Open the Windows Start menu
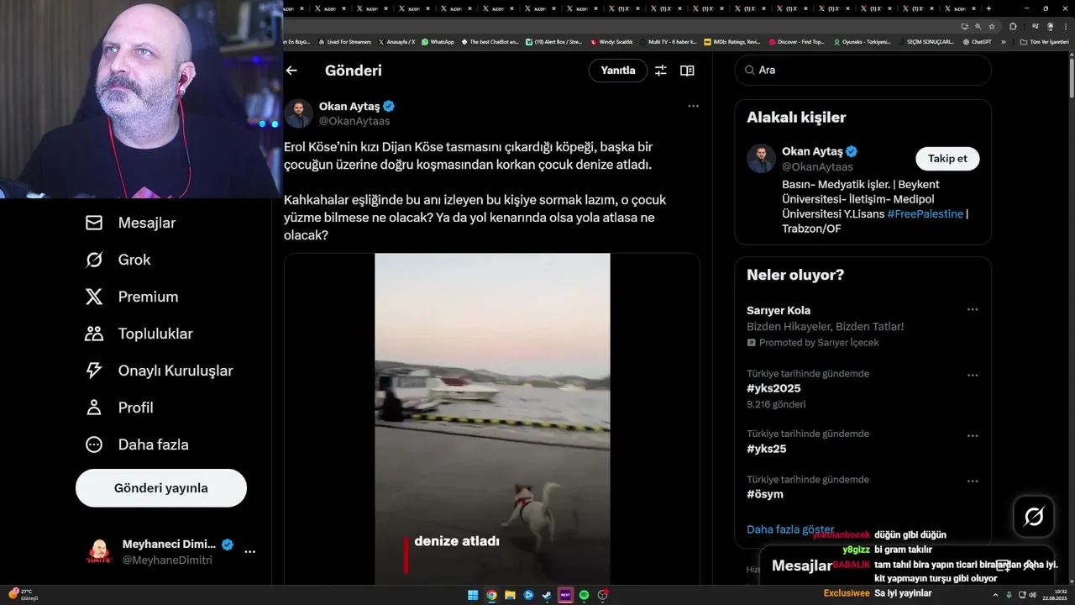Viewport: 1075px width, 605px height. point(473,595)
